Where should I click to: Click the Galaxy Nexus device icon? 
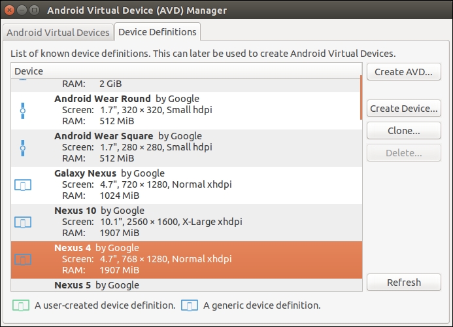click(22, 185)
